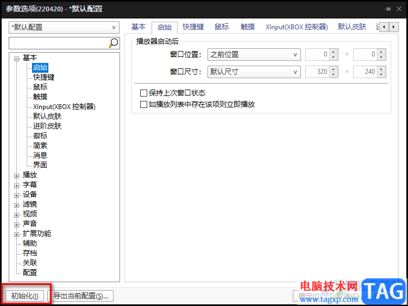The width and height of the screenshot is (408, 306).
Task: Select 存档 in the settings tree
Action: (30, 253)
